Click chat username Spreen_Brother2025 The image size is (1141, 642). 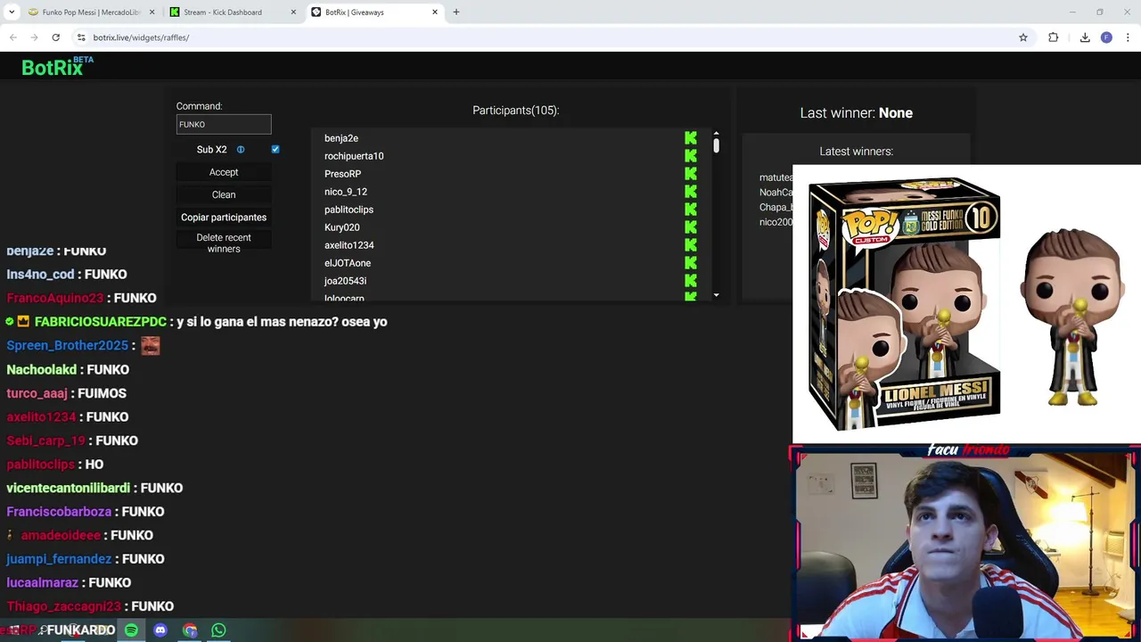[x=68, y=345]
